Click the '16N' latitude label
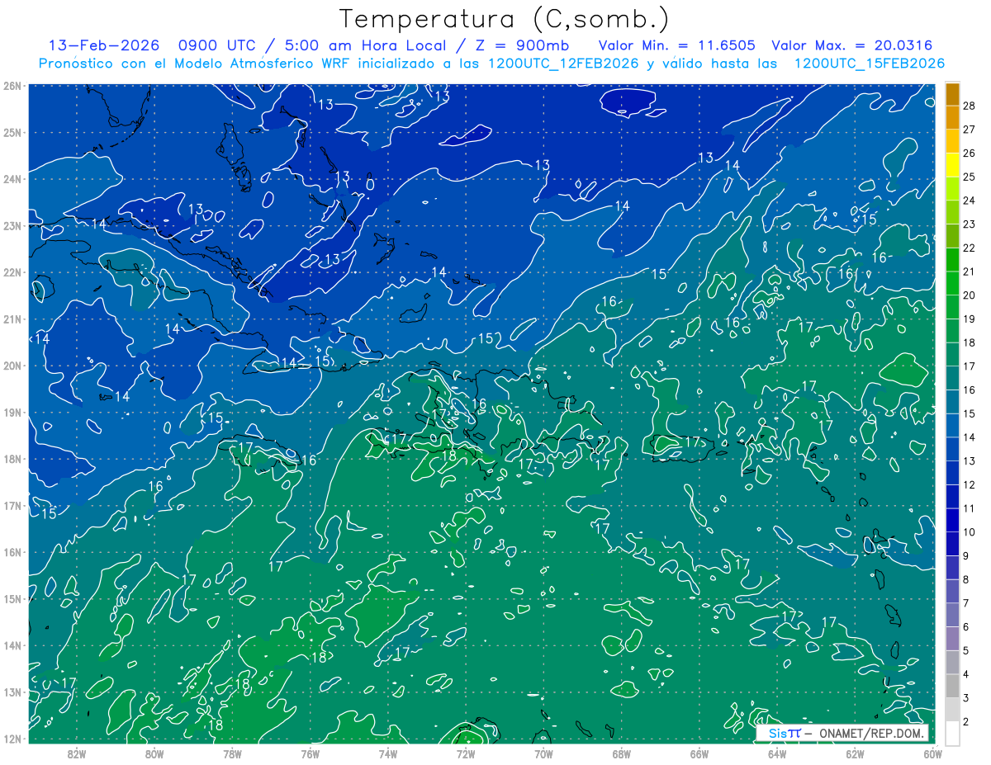 point(12,552)
